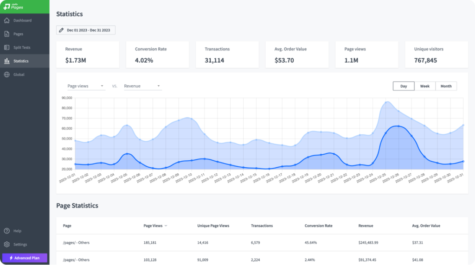Open the Dashboard menu item

point(25,20)
